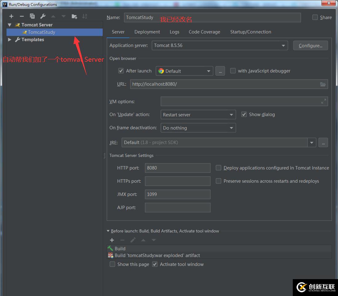Copy the selected configuration
Screen dimensions: 338x296
32,16
